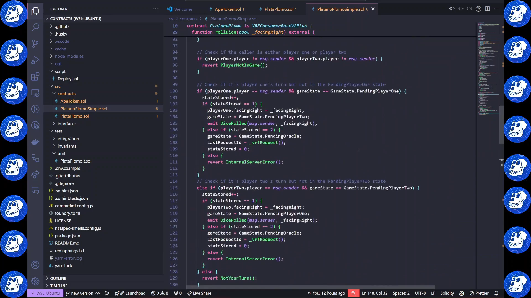The height and width of the screenshot is (298, 531).
Task: Click the Copilot status icon
Action: pos(461,293)
